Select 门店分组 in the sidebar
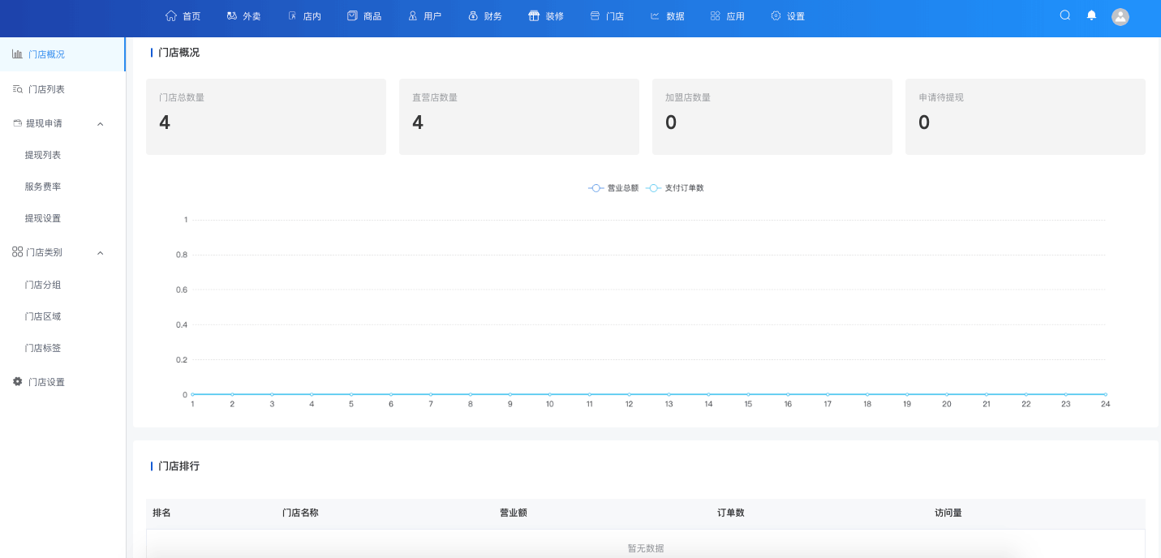 pyautogui.click(x=43, y=285)
